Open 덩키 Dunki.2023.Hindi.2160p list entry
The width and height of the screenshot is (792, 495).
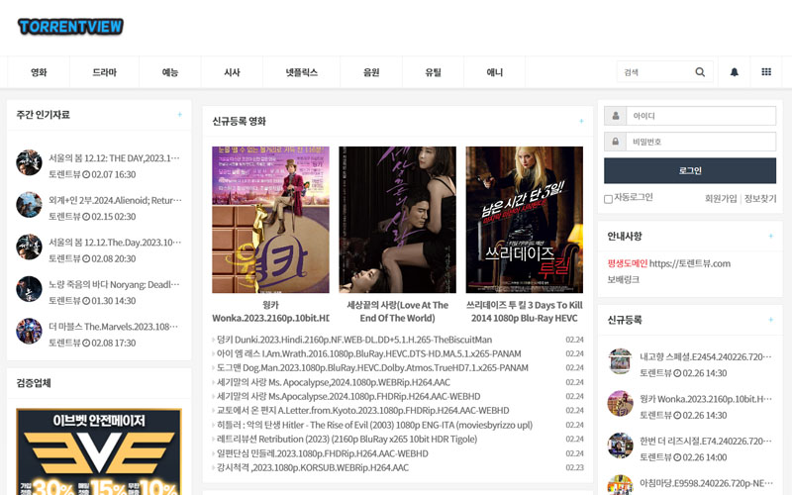pos(354,340)
